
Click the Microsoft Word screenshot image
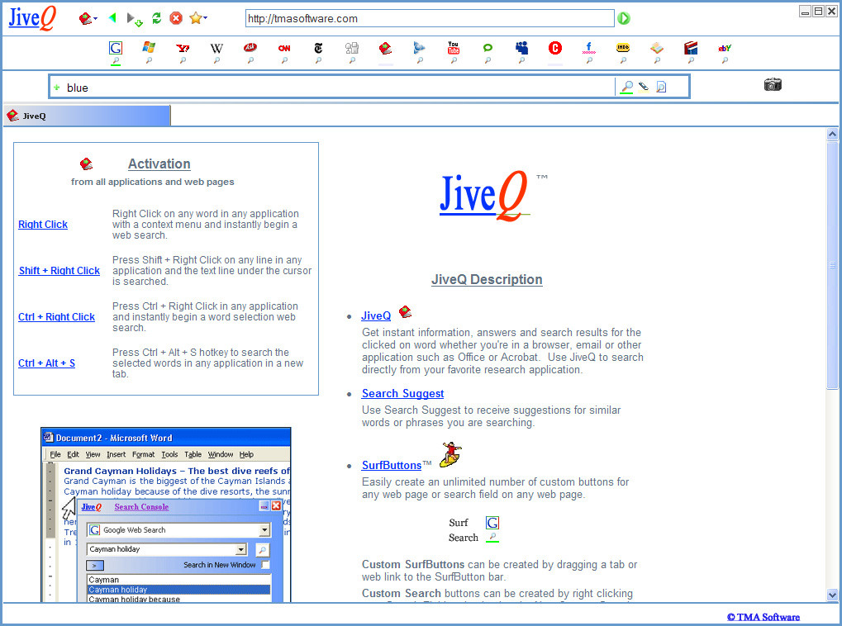click(166, 515)
